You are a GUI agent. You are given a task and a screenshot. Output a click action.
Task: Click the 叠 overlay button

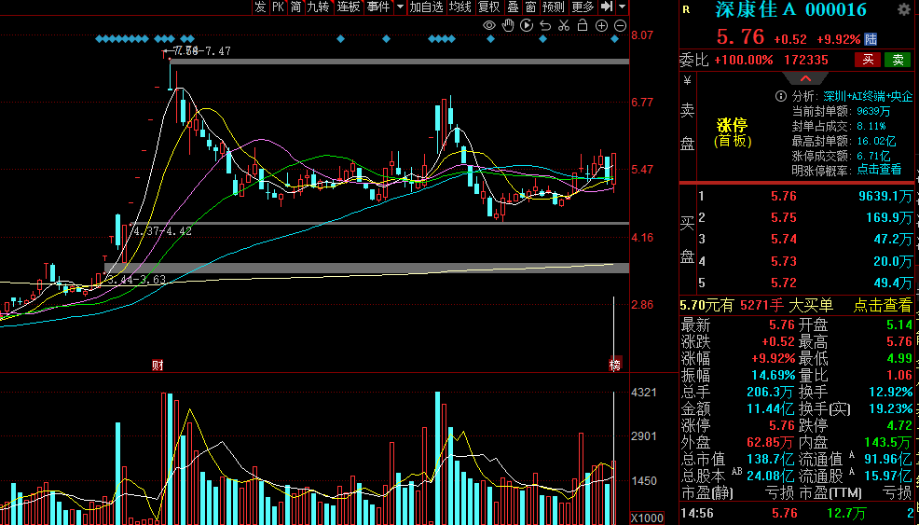513,7
